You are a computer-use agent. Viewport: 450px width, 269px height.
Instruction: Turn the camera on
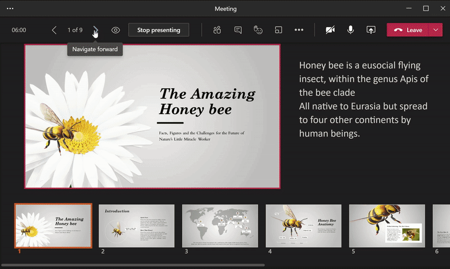point(330,30)
